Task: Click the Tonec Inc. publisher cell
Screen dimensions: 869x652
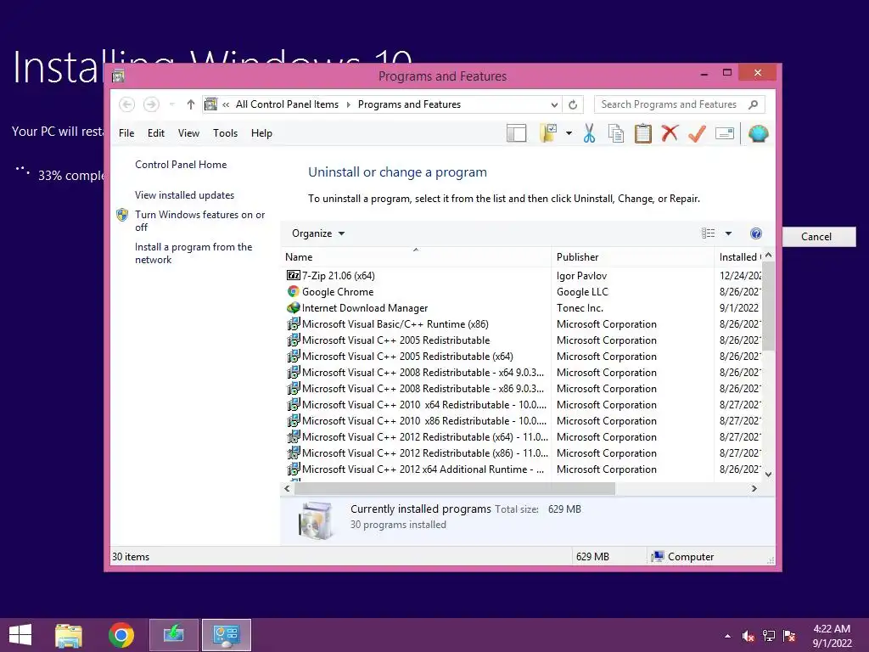Action: tap(580, 307)
